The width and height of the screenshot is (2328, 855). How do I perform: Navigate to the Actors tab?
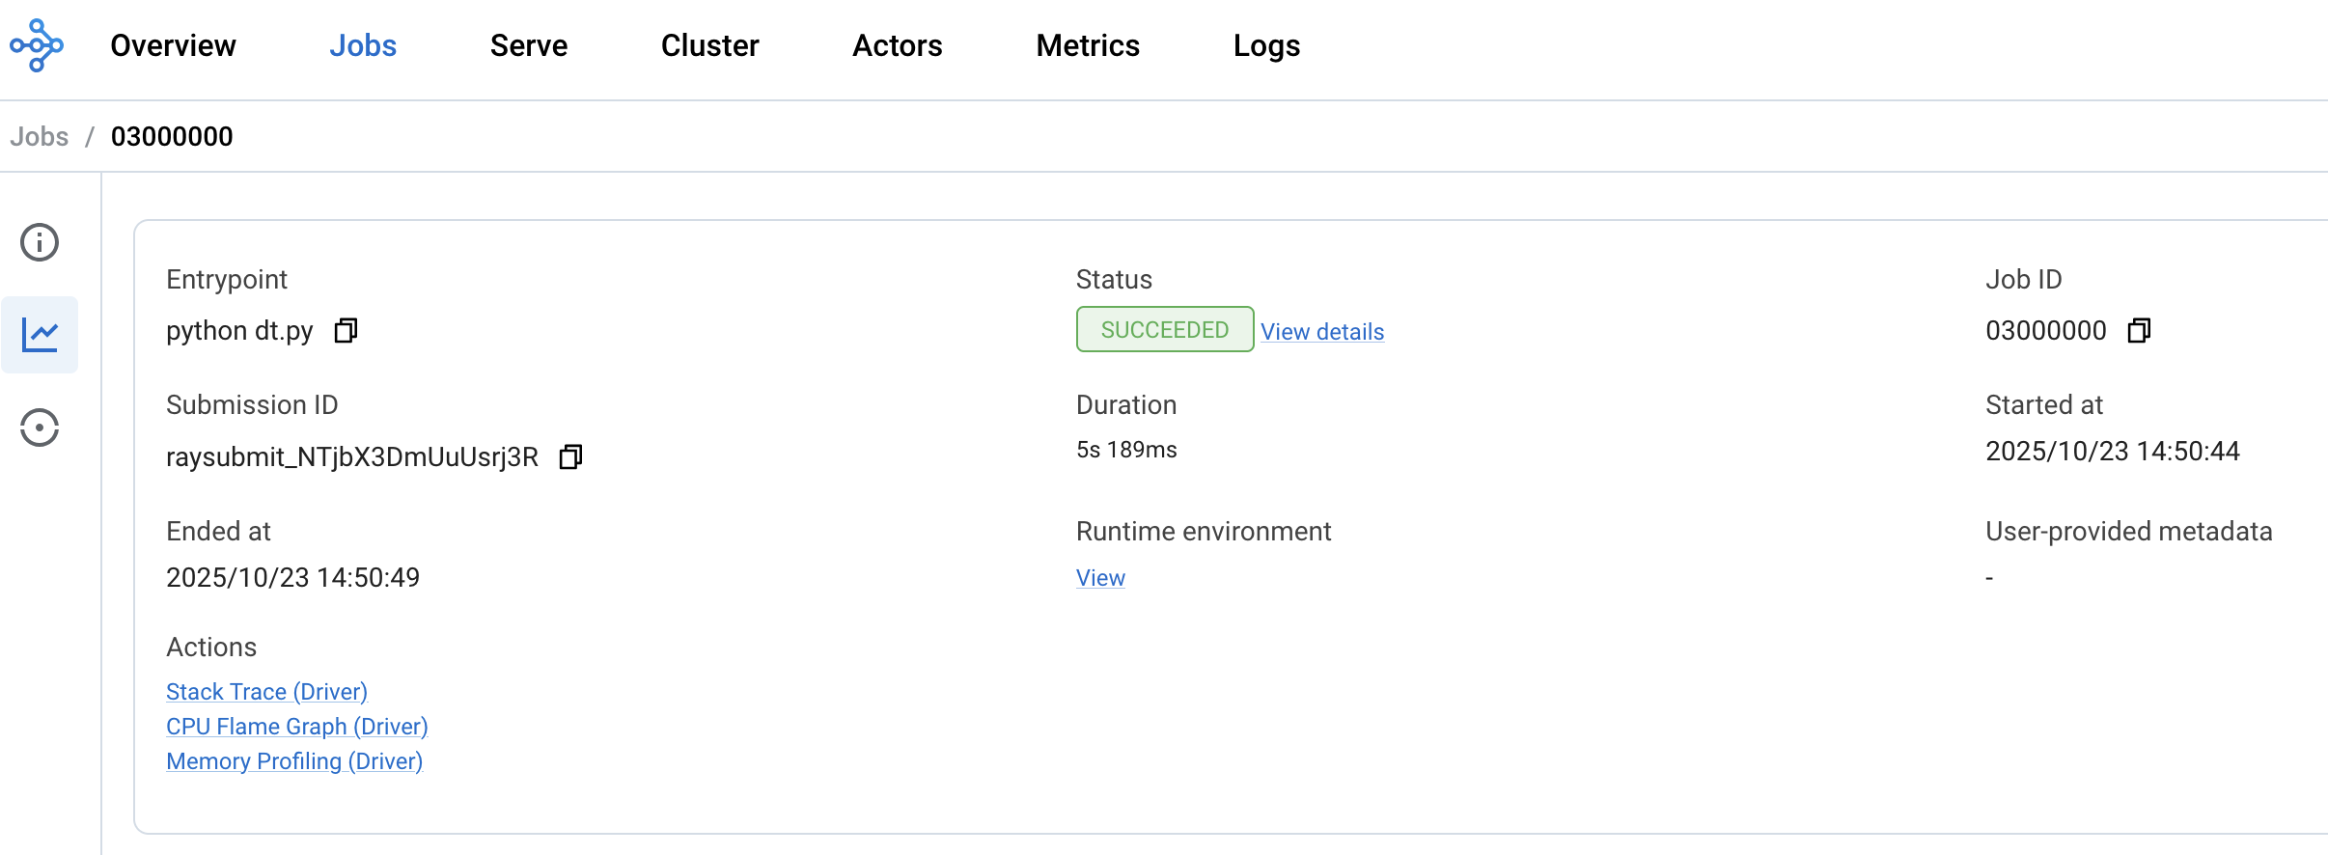pyautogui.click(x=897, y=45)
